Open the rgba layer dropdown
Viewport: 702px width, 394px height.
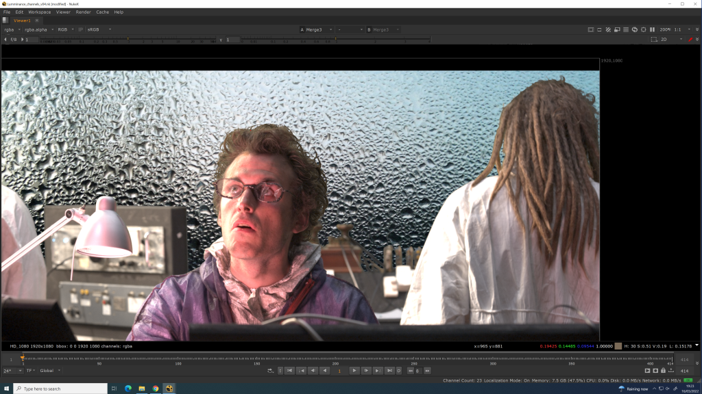(x=12, y=29)
